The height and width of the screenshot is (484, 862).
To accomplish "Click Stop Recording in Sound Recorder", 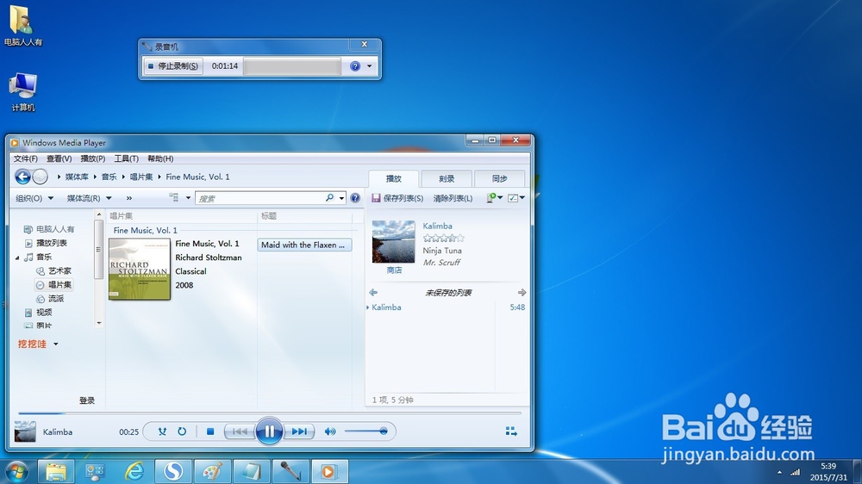I will 172,66.
